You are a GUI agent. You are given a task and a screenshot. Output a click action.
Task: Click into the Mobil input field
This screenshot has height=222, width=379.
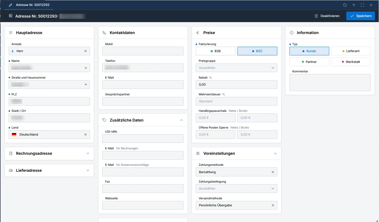point(143,51)
